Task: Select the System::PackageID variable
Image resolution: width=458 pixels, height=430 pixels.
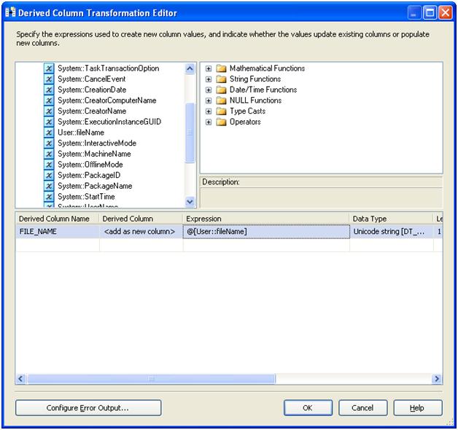Action: [x=89, y=175]
